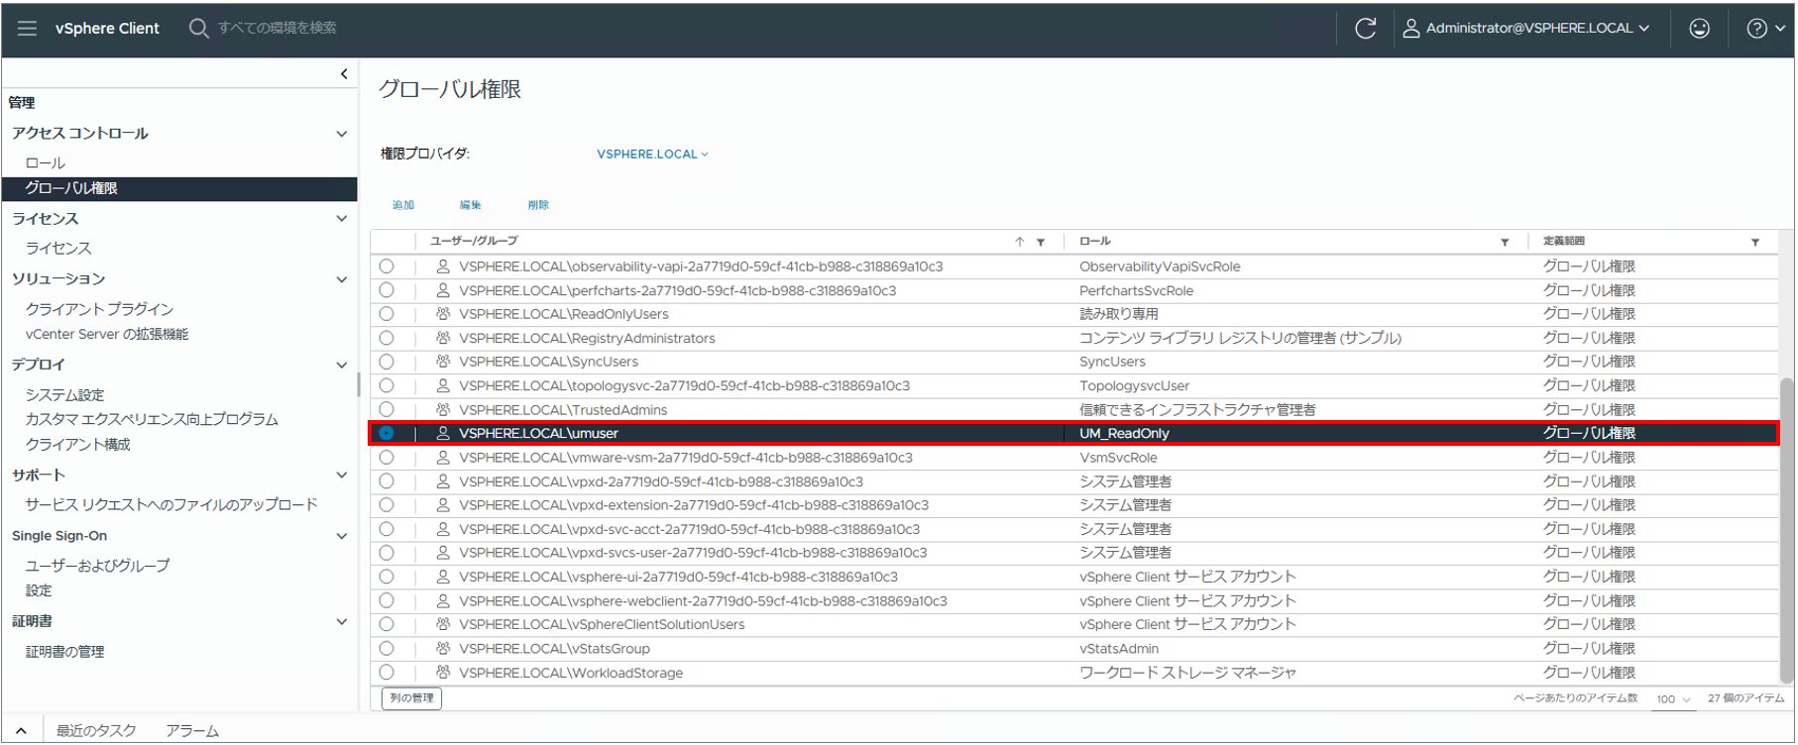
Task: Switch to 最近のタスク tab
Action: pyautogui.click(x=96, y=731)
